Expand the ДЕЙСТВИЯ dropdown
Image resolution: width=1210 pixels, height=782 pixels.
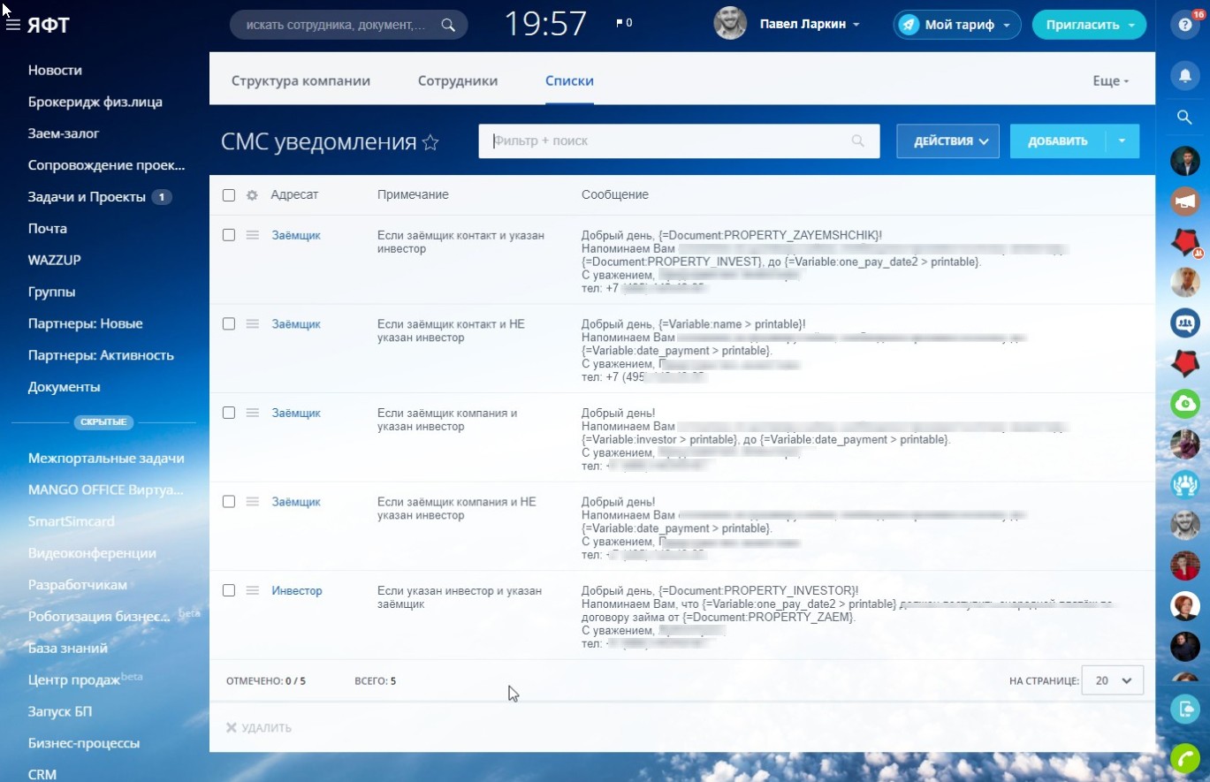coord(947,141)
